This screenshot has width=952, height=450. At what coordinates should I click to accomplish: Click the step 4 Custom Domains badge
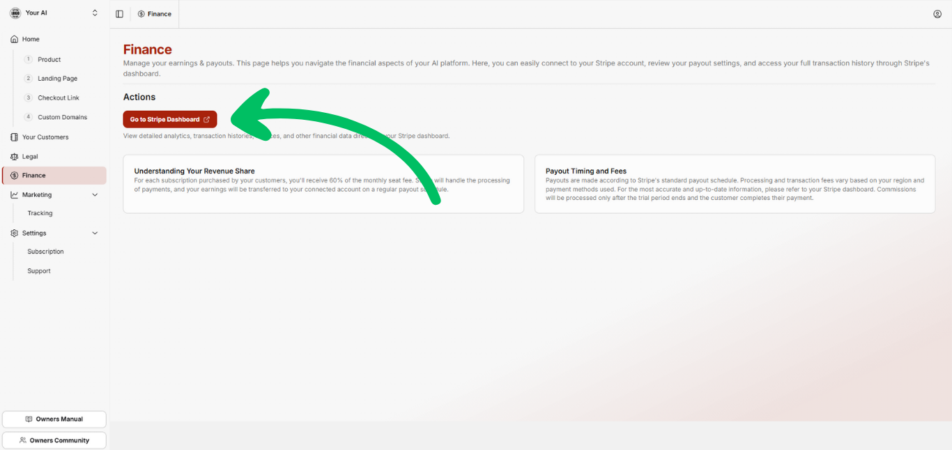click(29, 117)
